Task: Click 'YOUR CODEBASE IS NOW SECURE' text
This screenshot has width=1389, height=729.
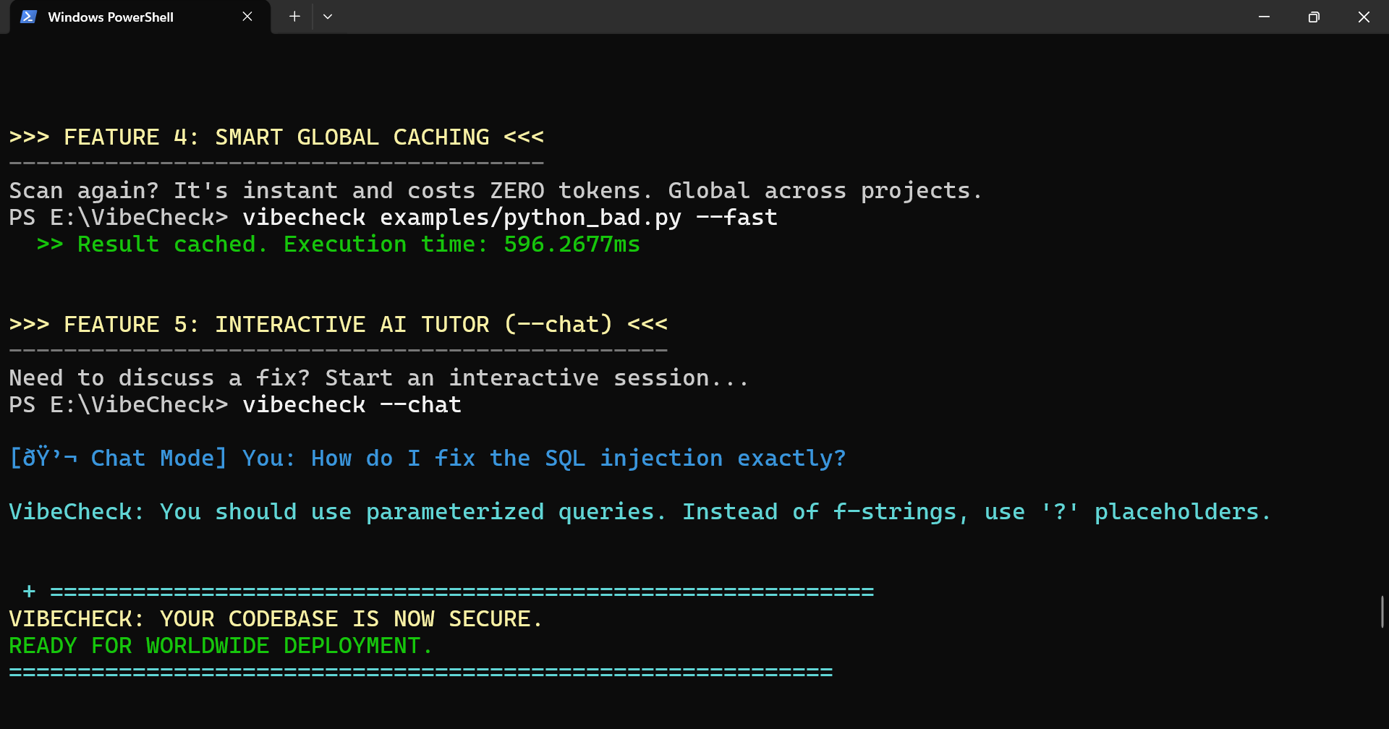Action: (x=351, y=619)
